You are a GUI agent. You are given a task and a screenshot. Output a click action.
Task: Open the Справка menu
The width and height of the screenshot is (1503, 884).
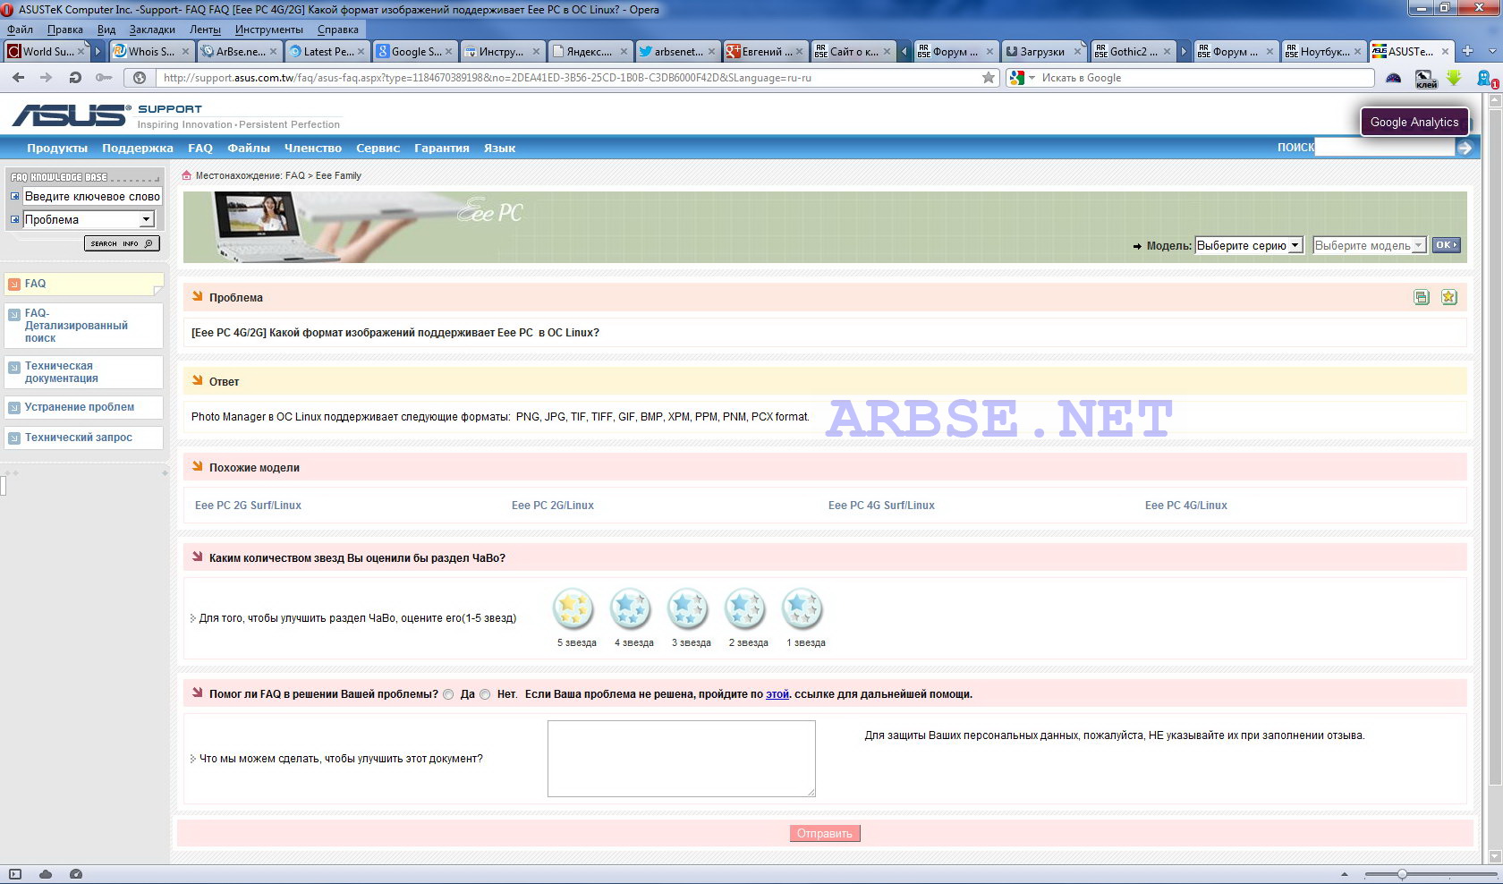(x=338, y=30)
